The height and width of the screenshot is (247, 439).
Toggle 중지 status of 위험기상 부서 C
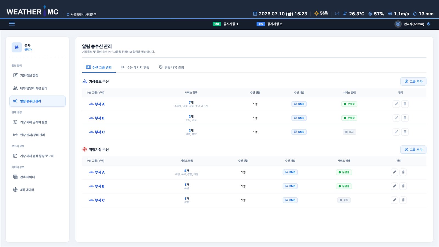[x=344, y=200]
